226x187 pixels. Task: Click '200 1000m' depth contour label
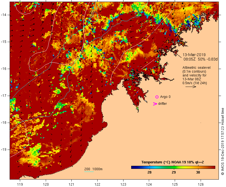93,169
